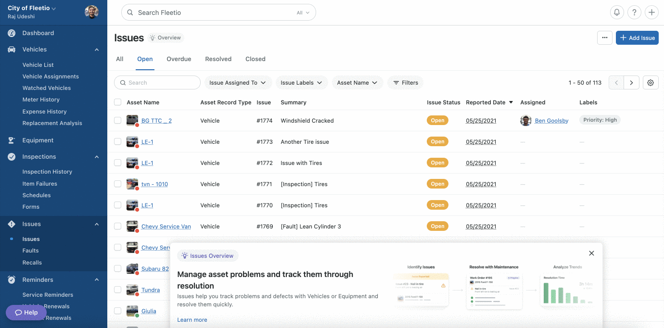Click the Search Fleetio global search field
664x328 pixels.
(x=218, y=13)
